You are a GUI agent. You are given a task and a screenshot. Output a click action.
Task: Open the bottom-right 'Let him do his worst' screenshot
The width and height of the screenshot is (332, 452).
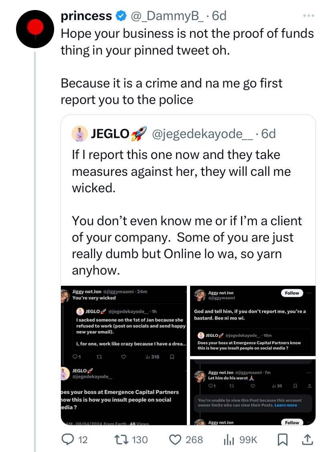click(x=253, y=392)
